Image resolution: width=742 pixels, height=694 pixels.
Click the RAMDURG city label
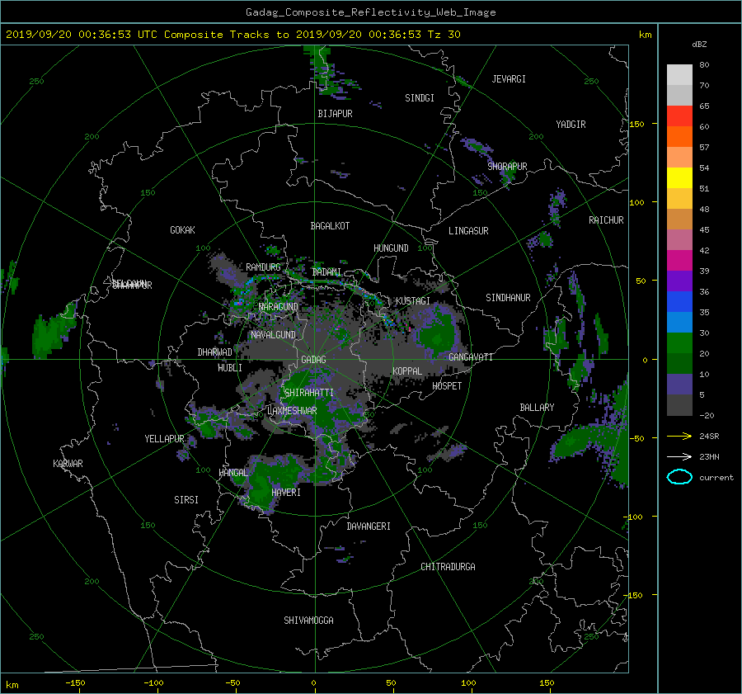coord(263,267)
